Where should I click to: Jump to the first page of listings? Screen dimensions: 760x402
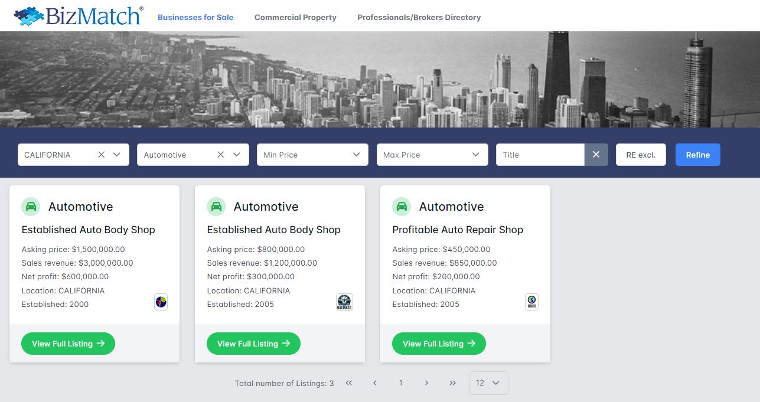348,383
